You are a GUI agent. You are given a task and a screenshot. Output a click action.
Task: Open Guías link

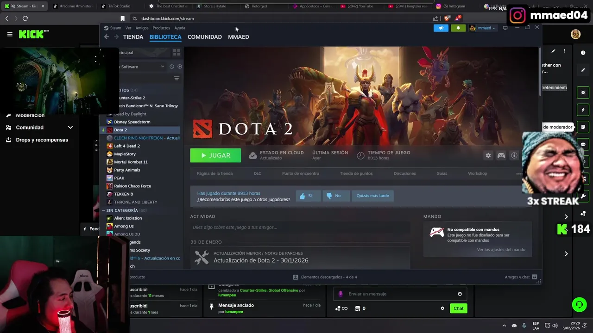(442, 173)
